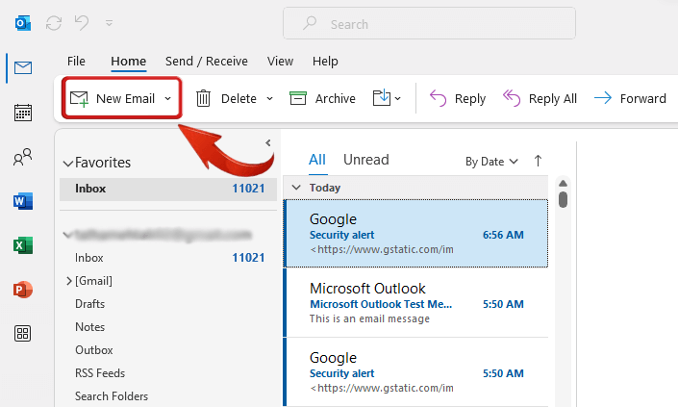Click the New Email button

point(113,98)
